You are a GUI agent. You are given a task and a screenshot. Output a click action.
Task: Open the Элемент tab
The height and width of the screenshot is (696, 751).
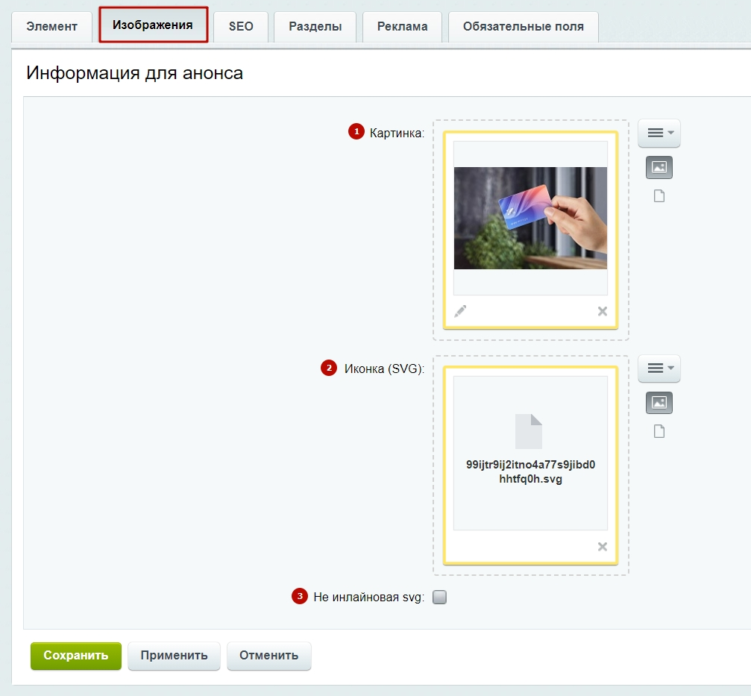51,26
